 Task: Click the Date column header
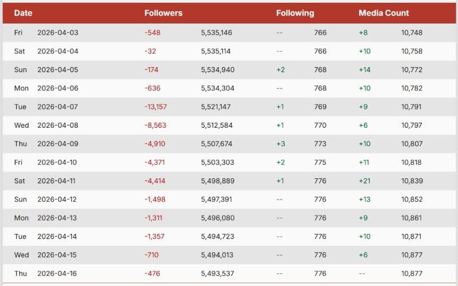tap(23, 13)
